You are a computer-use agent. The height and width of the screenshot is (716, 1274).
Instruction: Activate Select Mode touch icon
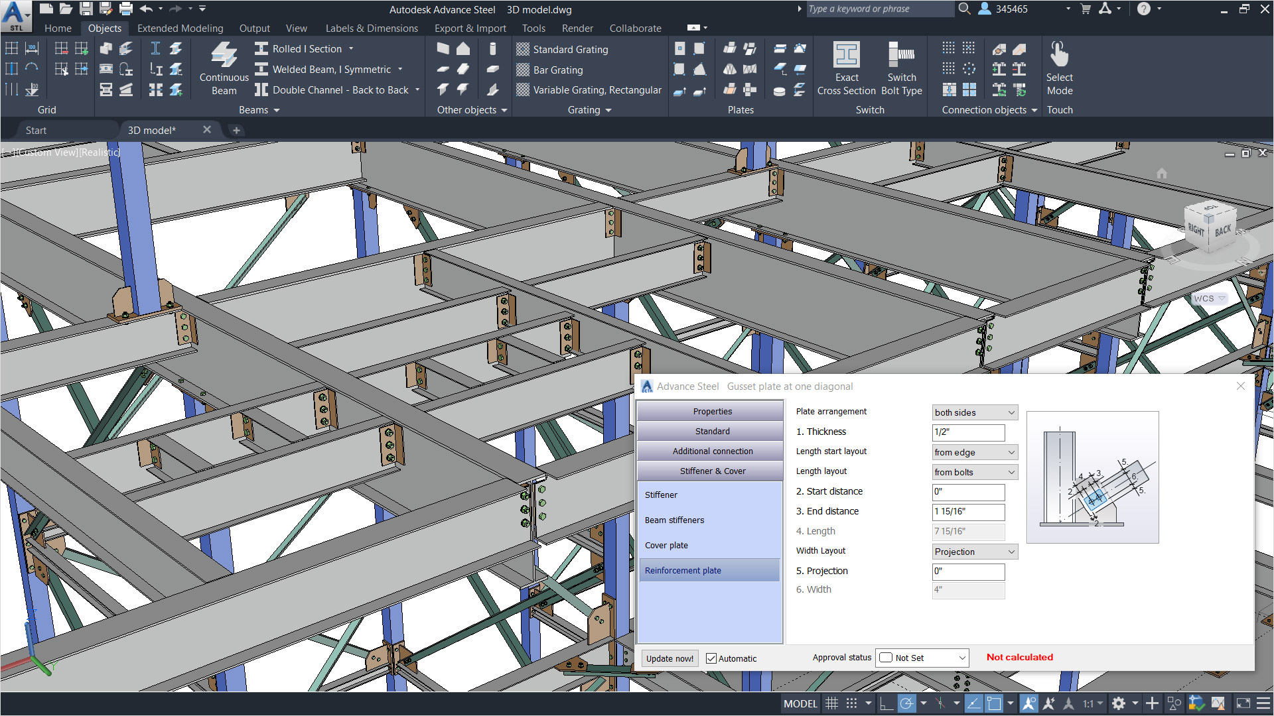(1059, 54)
